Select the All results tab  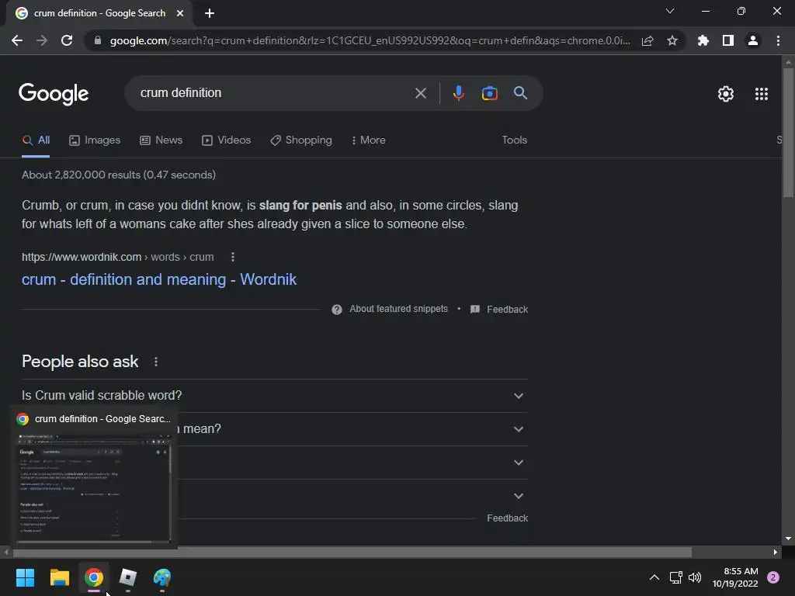point(36,140)
